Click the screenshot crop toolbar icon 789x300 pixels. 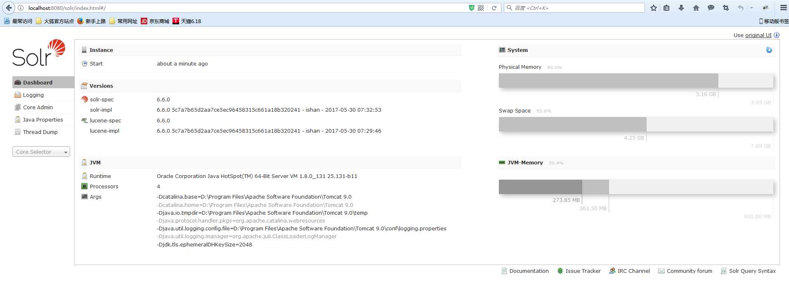coord(726,8)
